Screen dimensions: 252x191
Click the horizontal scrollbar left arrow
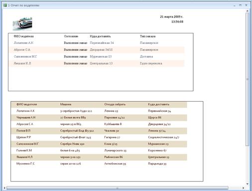4,188
